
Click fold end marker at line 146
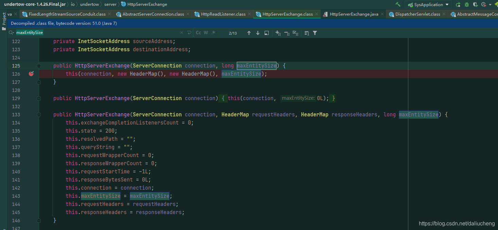point(39,220)
